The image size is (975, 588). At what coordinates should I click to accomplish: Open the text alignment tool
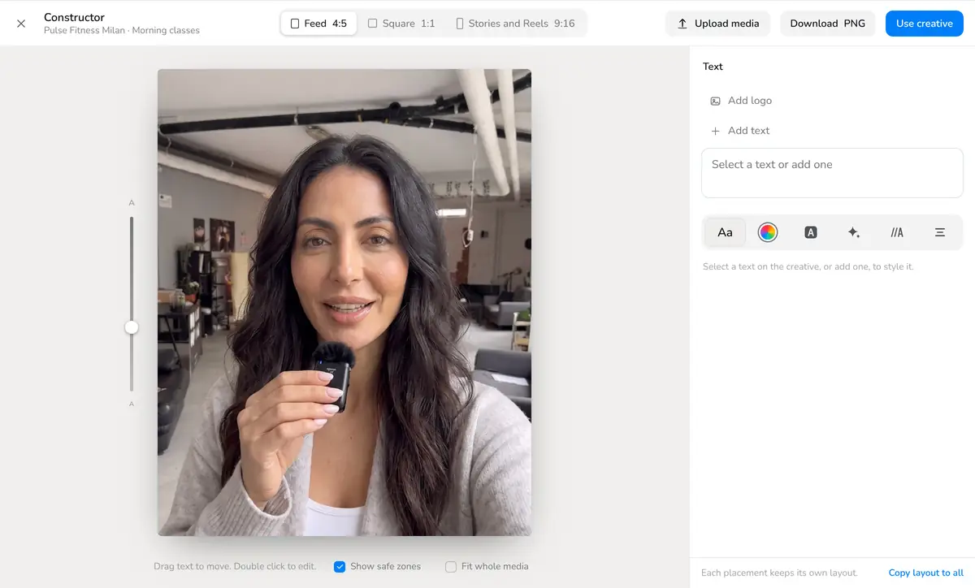(x=940, y=232)
